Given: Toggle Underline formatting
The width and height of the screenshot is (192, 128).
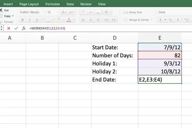Looking at the screenshot, I should [37, 20].
